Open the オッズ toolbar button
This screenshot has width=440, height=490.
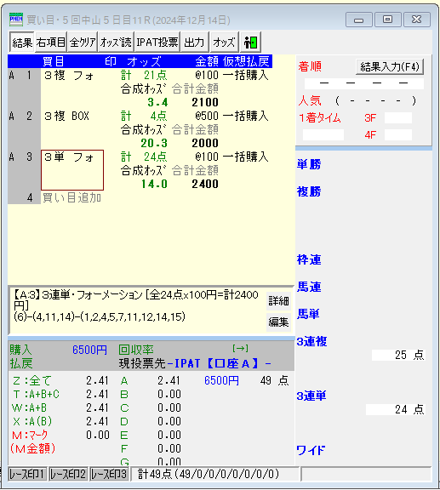(x=224, y=43)
